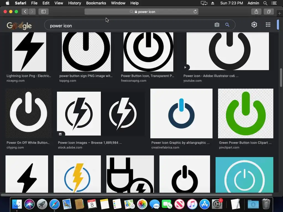
Task: Click the forward navigation arrow
Action: pyautogui.click(x=32, y=12)
